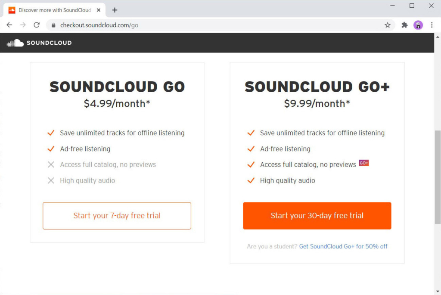The height and width of the screenshot is (295, 441).
Task: Click the SOUNDCLOUD GO+ heading
Action: [317, 87]
